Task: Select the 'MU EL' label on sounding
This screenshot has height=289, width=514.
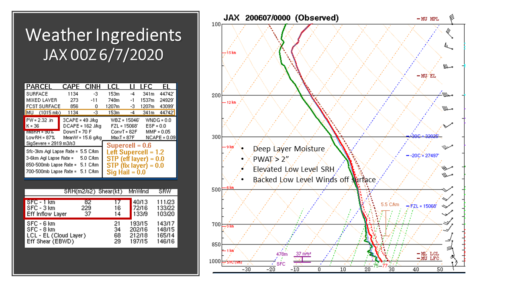Action: pyautogui.click(x=426, y=75)
